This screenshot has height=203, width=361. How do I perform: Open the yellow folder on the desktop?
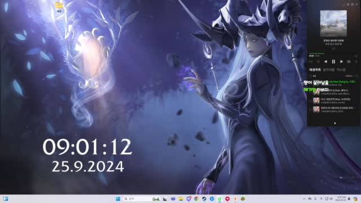[59, 7]
